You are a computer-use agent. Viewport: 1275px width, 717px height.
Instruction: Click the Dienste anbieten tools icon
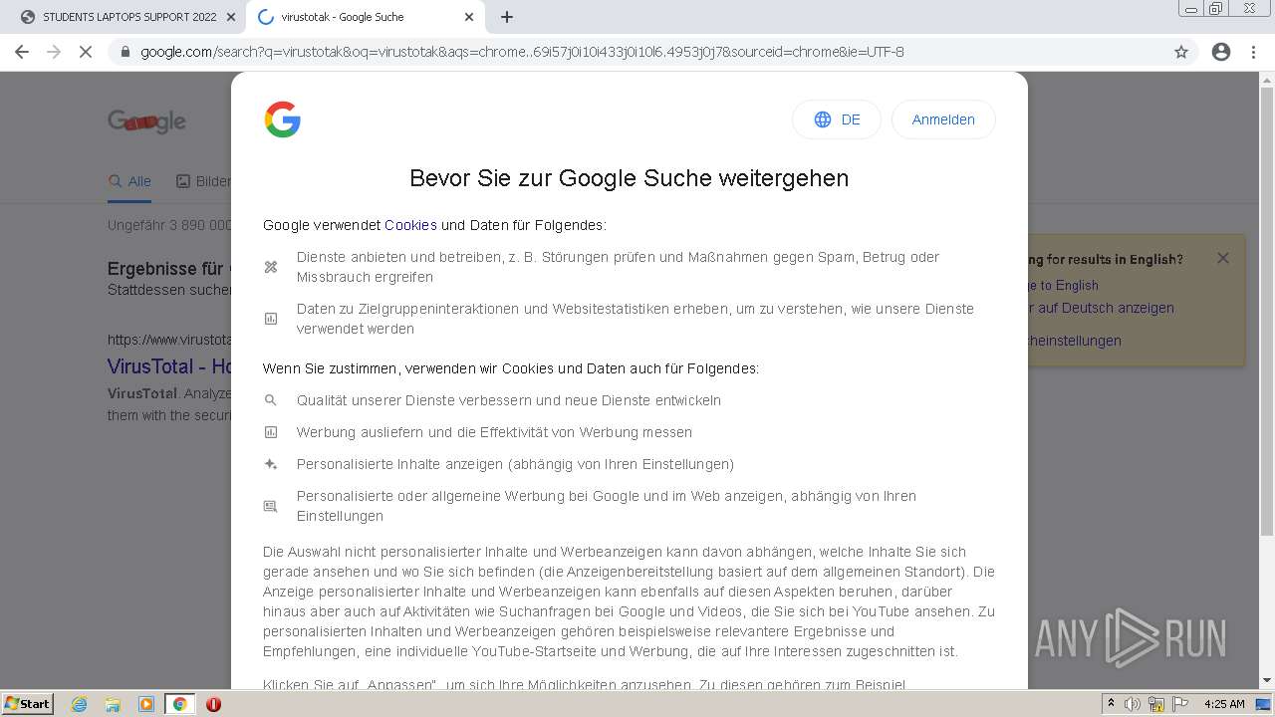pos(270,267)
